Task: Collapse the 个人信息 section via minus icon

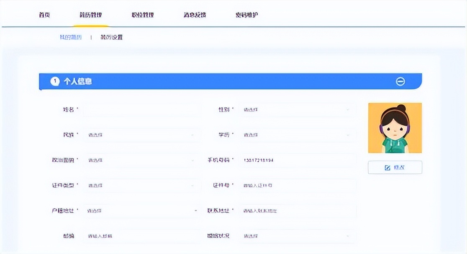Action: pyautogui.click(x=401, y=81)
